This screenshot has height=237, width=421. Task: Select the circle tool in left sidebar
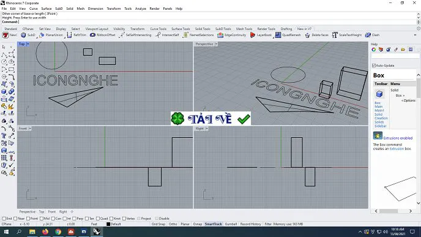click(x=4, y=62)
